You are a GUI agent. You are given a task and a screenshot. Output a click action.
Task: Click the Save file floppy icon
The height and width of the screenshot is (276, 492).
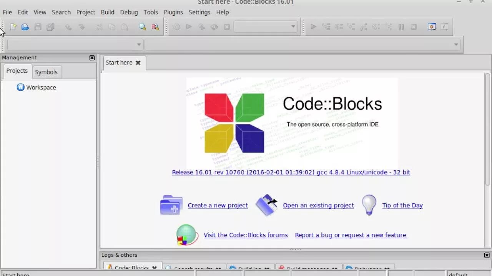click(38, 27)
